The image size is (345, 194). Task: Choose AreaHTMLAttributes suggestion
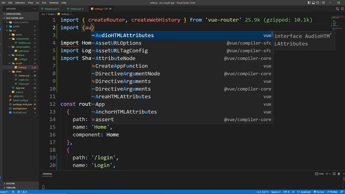182,96
